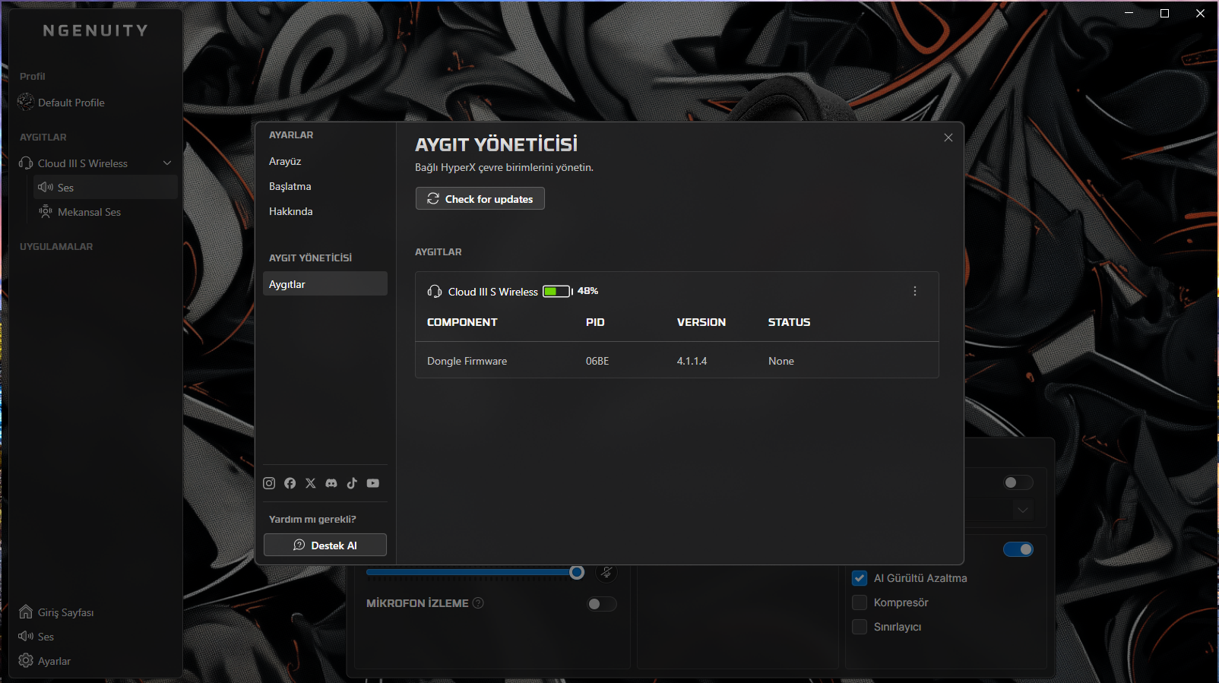Open X (Twitter) social link icon

(x=311, y=483)
